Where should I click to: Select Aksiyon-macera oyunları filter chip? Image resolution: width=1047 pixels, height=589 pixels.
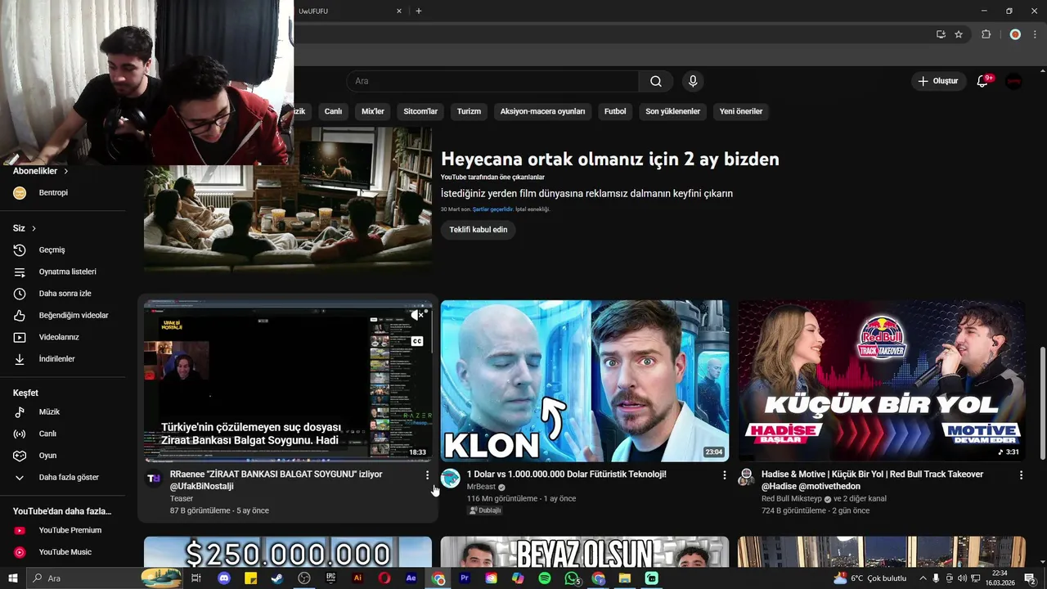(x=543, y=111)
